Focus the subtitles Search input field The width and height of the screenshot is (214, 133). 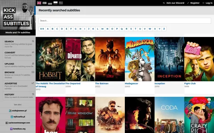(125, 21)
